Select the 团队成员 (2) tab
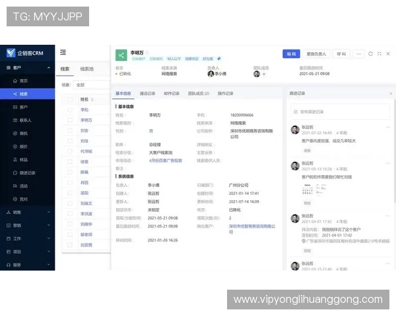Viewport: 396px width, 316px height. (199, 93)
